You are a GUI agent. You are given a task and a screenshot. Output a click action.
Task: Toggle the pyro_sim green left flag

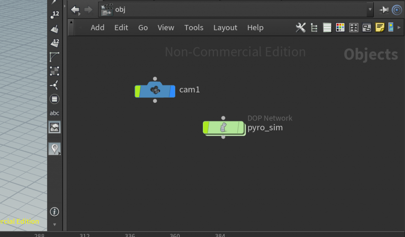pos(206,128)
